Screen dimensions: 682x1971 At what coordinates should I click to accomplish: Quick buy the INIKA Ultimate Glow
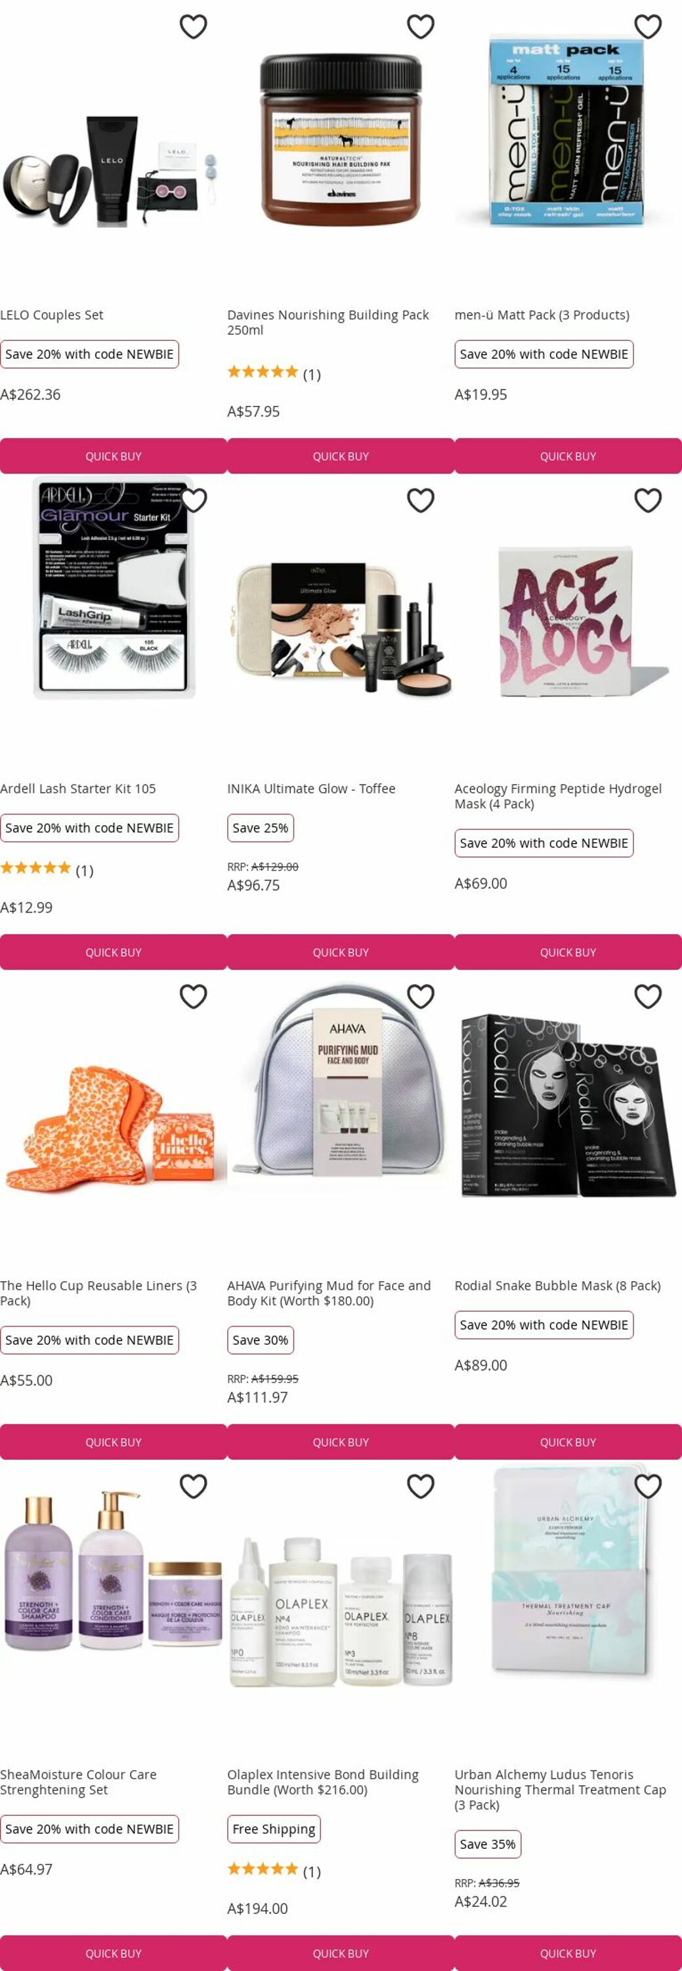(340, 952)
